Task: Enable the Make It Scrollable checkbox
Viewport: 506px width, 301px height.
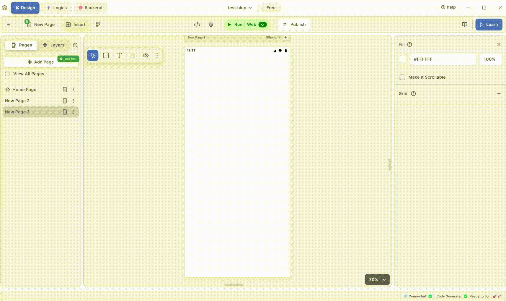Action: pyautogui.click(x=402, y=77)
